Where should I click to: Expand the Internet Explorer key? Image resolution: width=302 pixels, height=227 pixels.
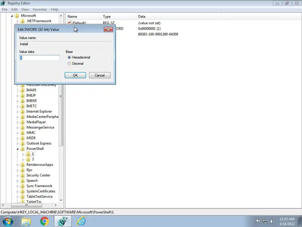[17, 111]
